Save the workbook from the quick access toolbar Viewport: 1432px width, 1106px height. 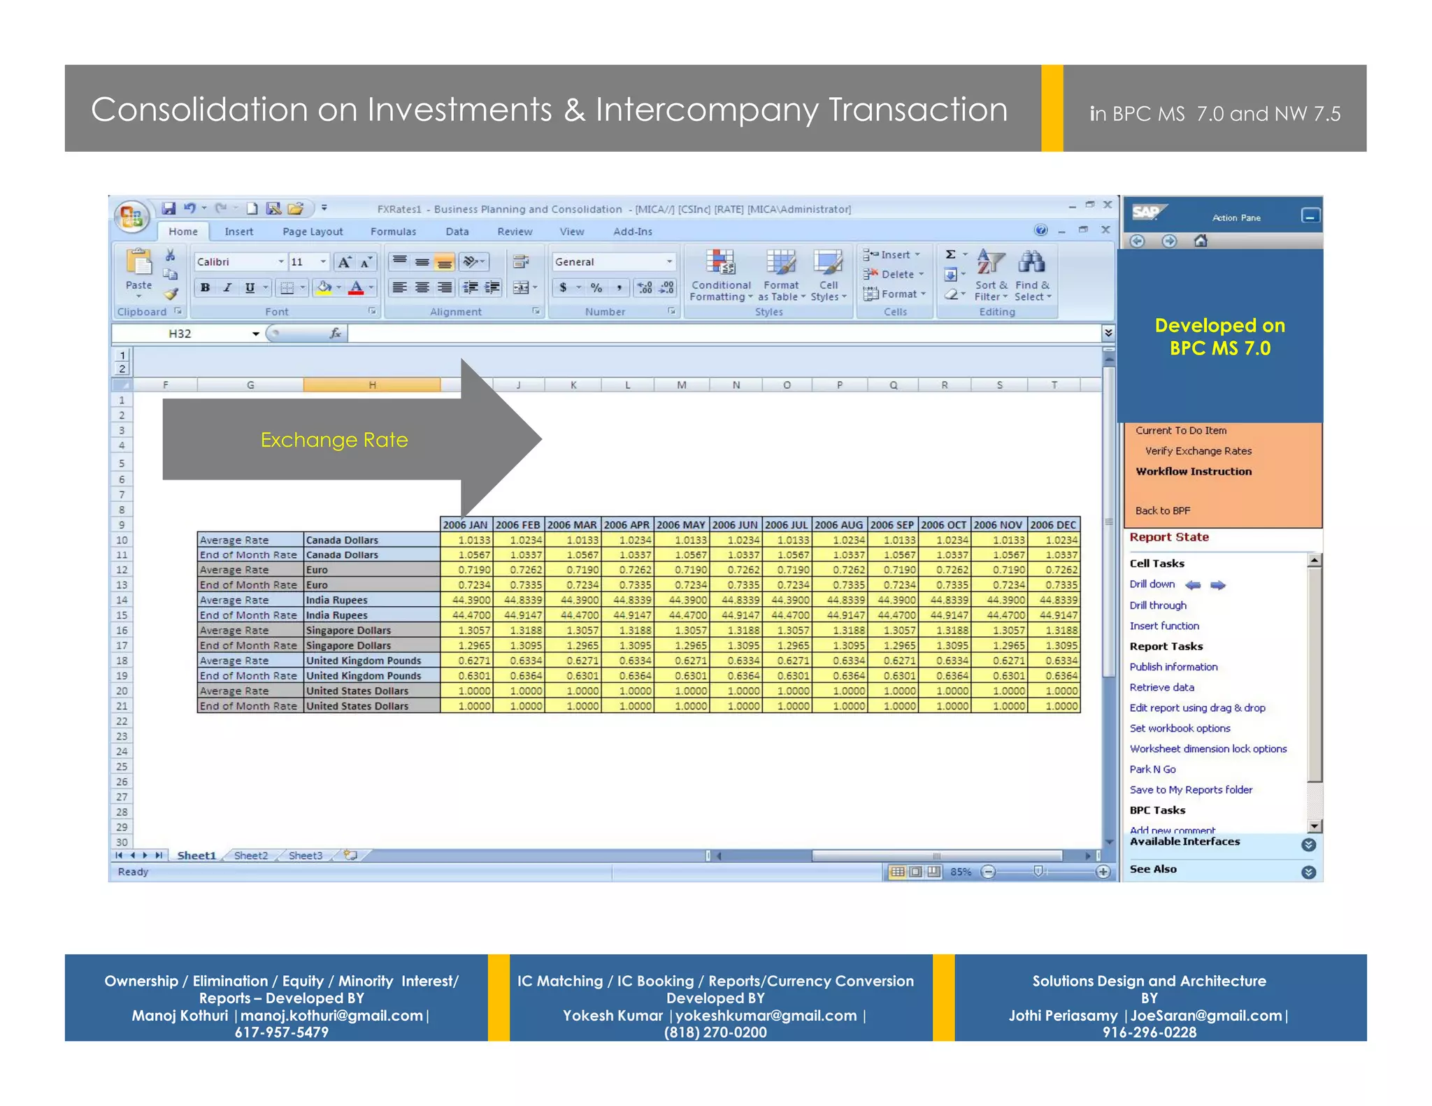[169, 208]
